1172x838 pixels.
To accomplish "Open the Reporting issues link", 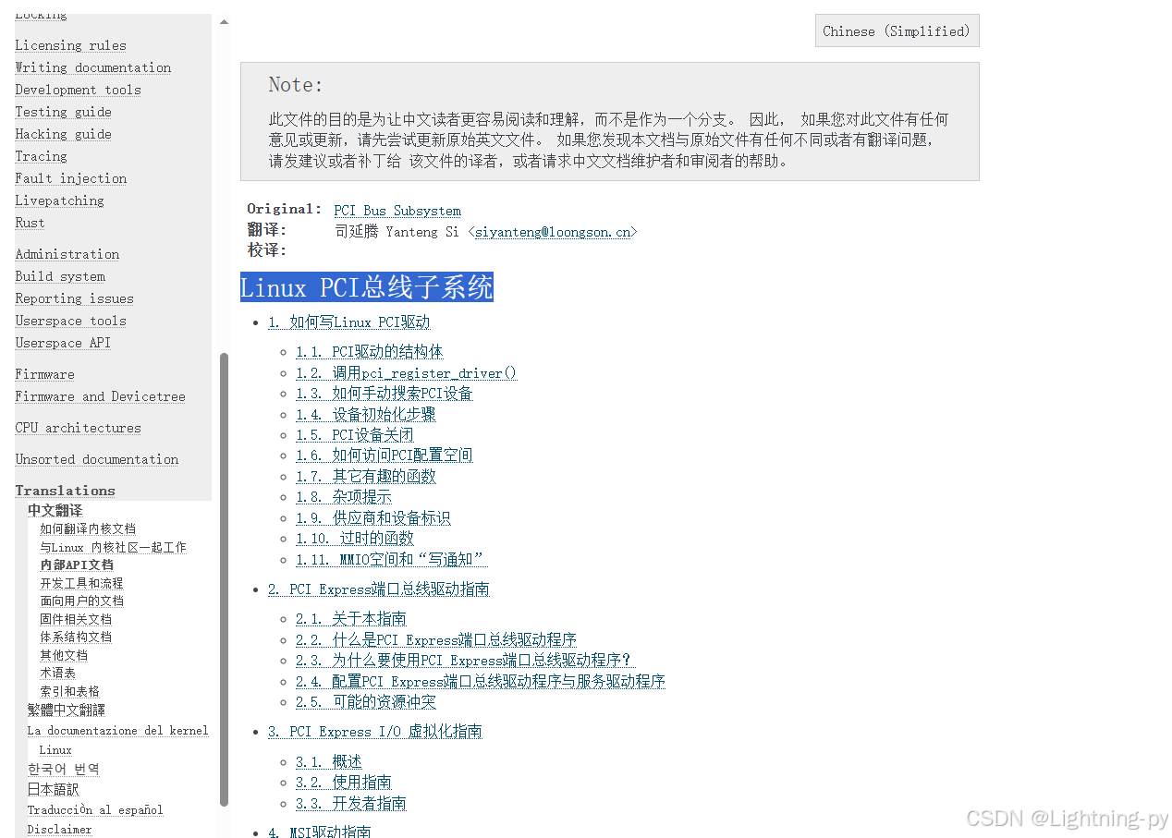I will [74, 298].
